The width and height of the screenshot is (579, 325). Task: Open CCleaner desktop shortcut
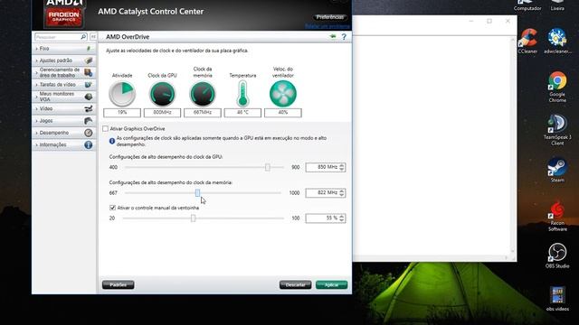[527, 42]
